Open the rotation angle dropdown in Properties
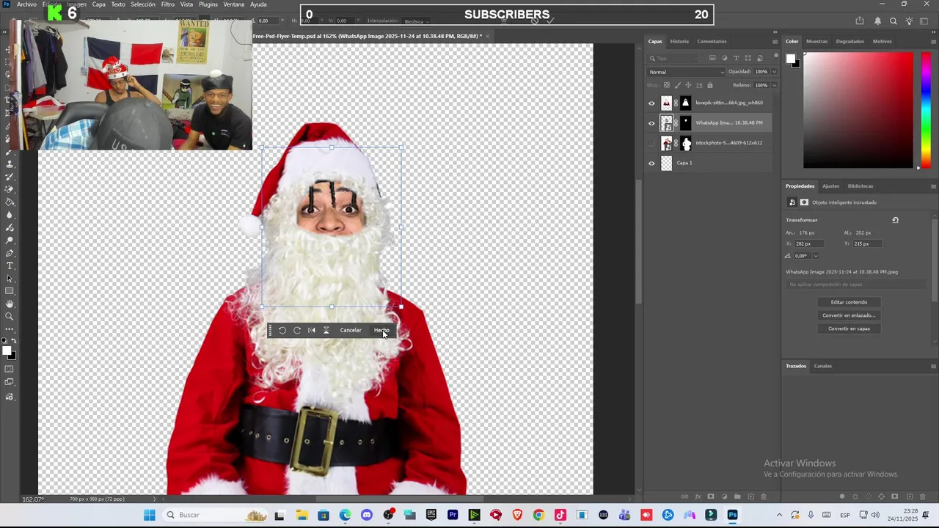Viewport: 939px width, 528px height. [816, 256]
